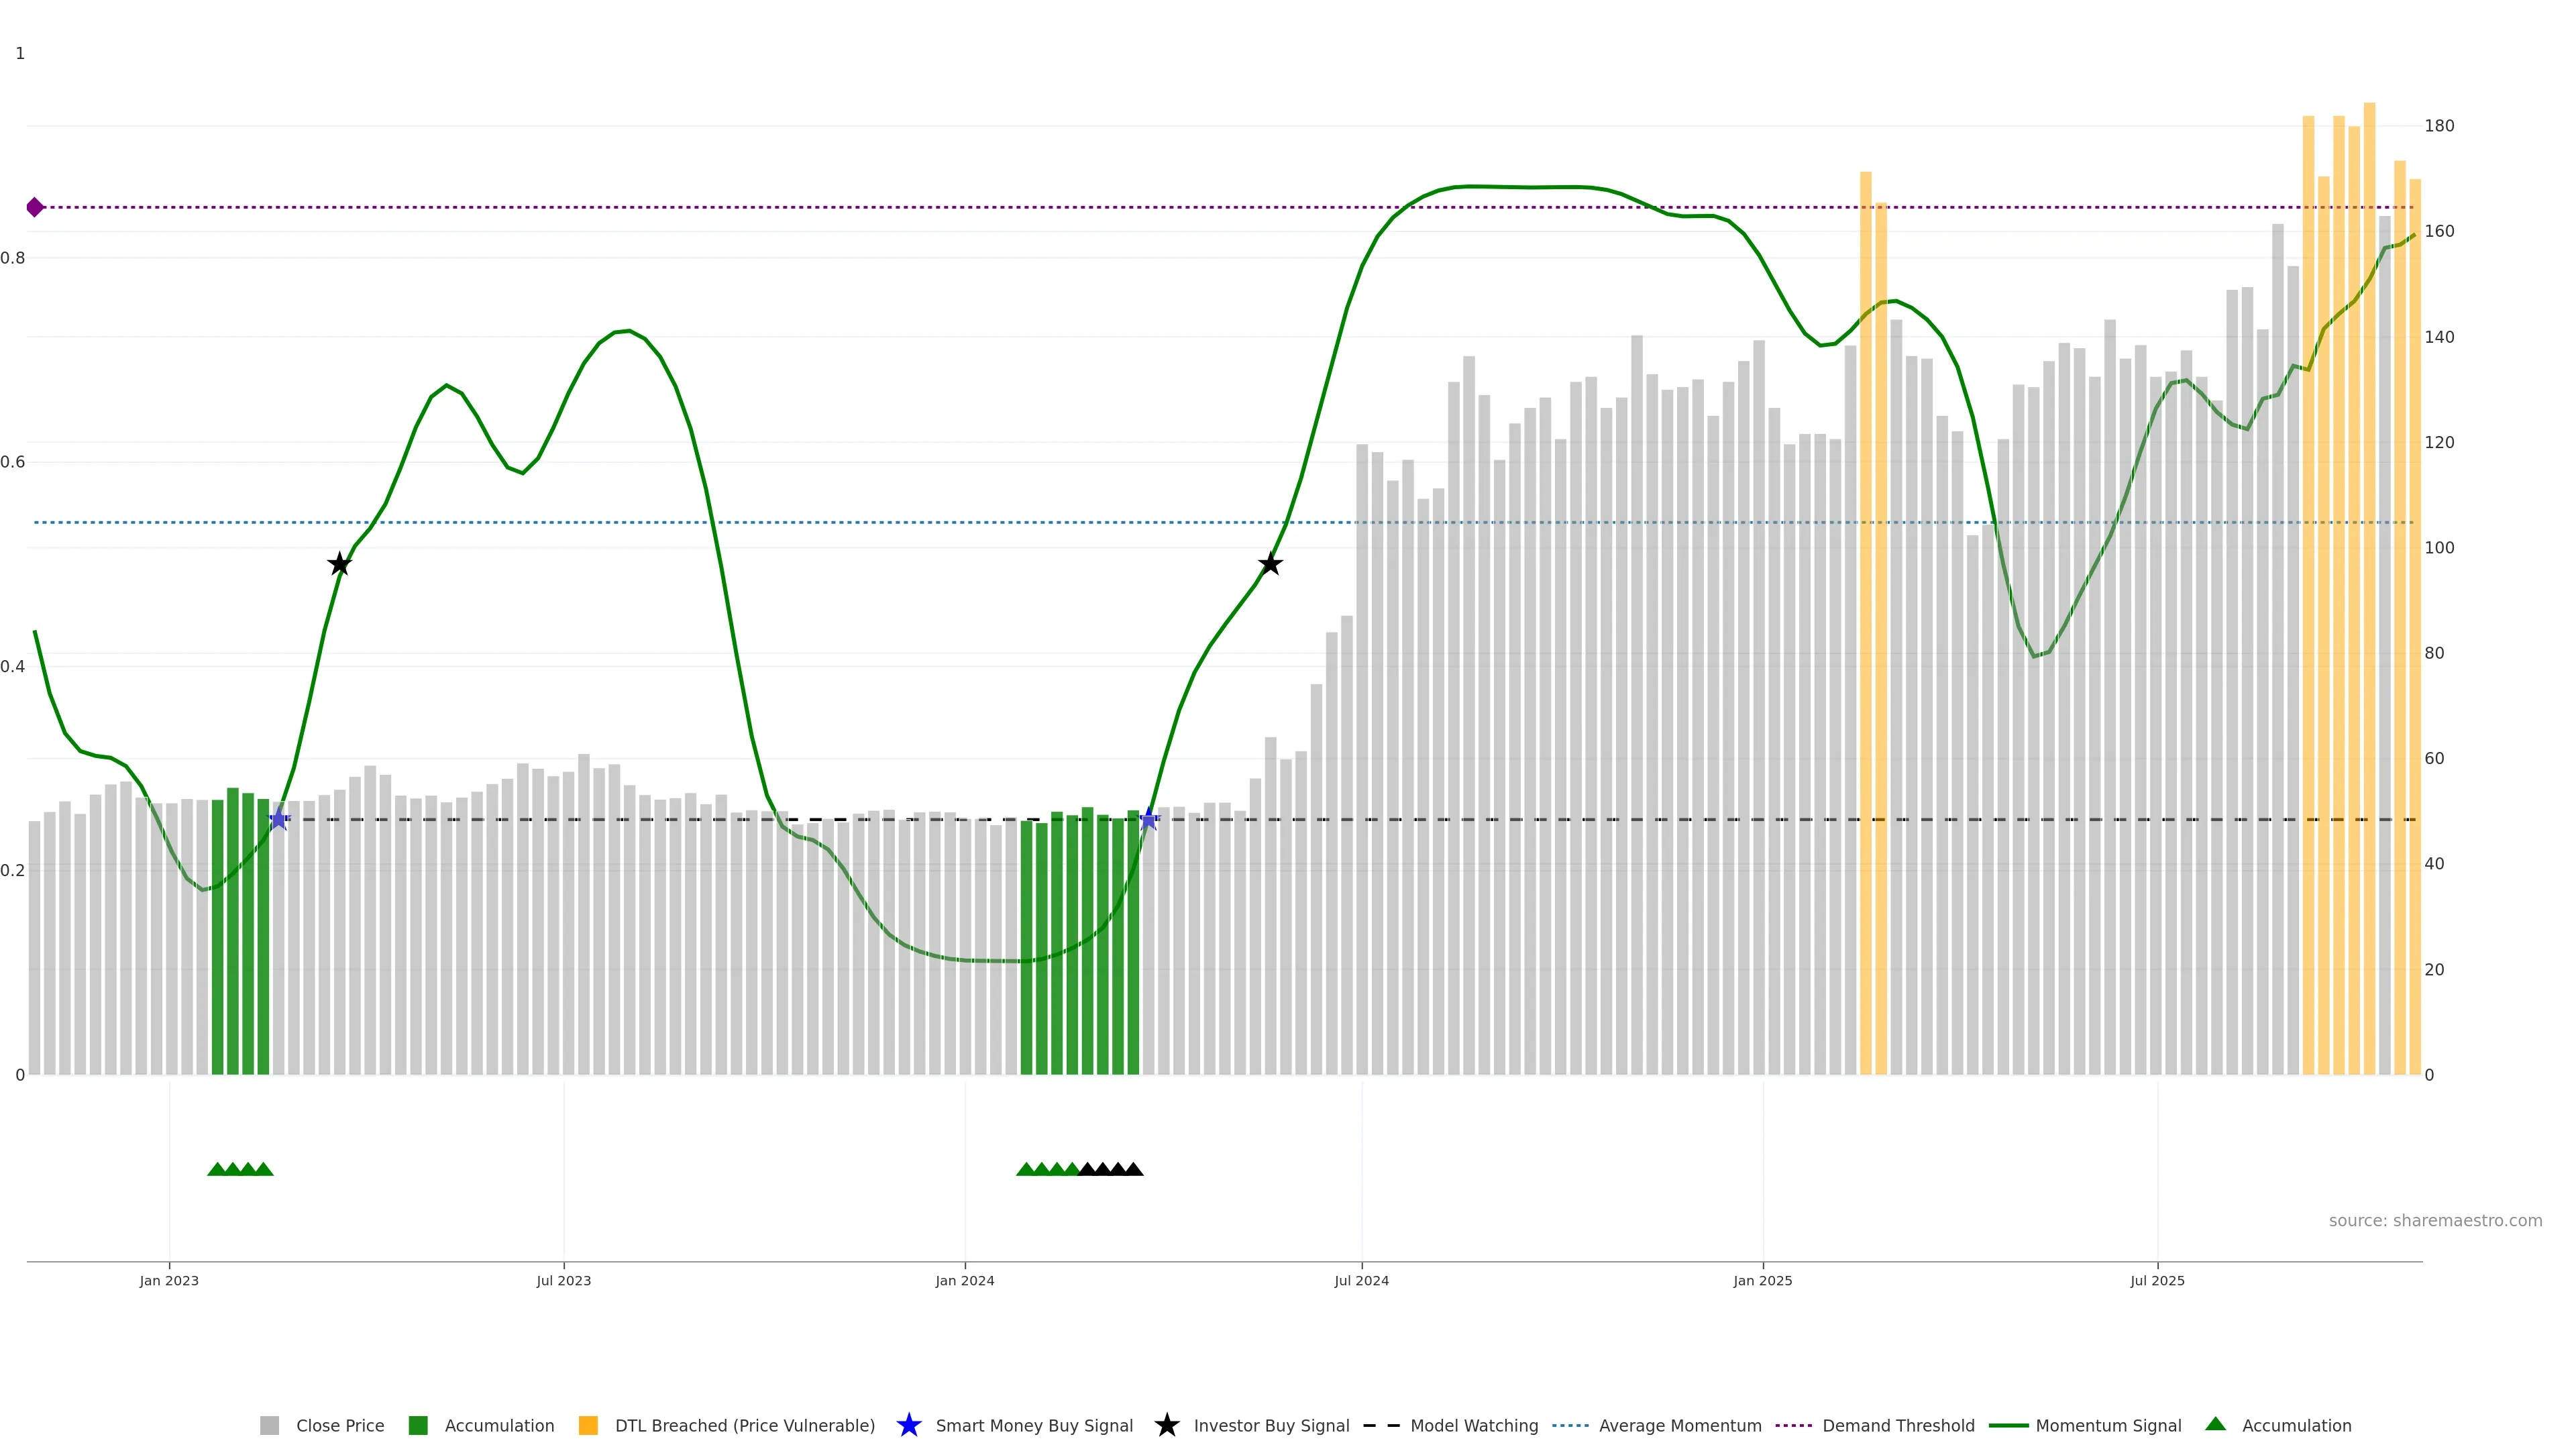The width and height of the screenshot is (2576, 1449).
Task: Toggle the Close Price legend entry
Action: pos(339,1426)
